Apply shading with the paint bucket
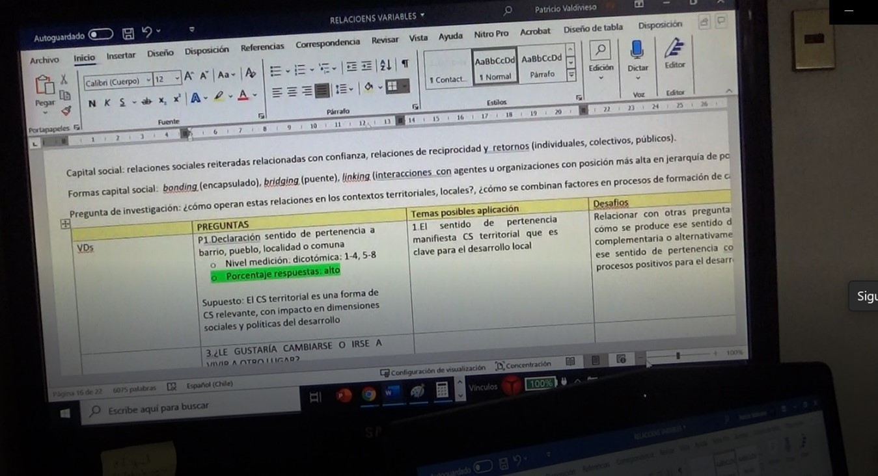Image resolution: width=878 pixels, height=476 pixels. (369, 87)
